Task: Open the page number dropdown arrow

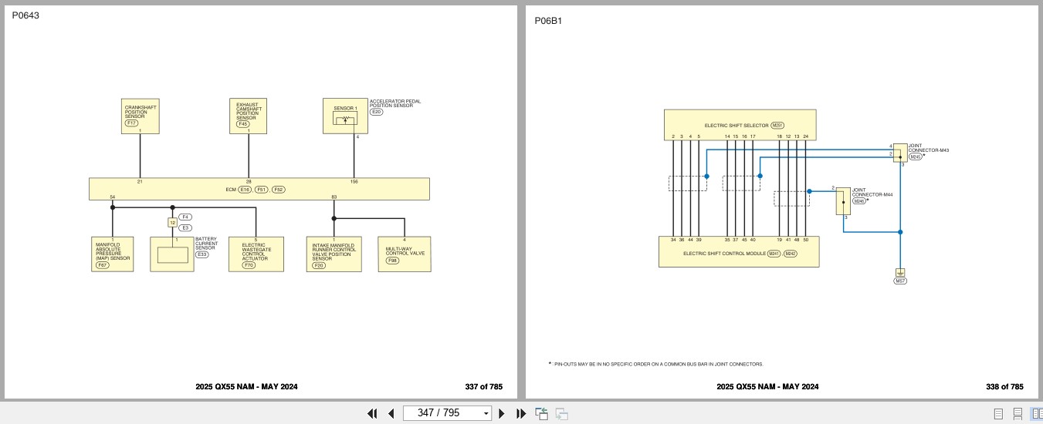Action: tap(486, 414)
